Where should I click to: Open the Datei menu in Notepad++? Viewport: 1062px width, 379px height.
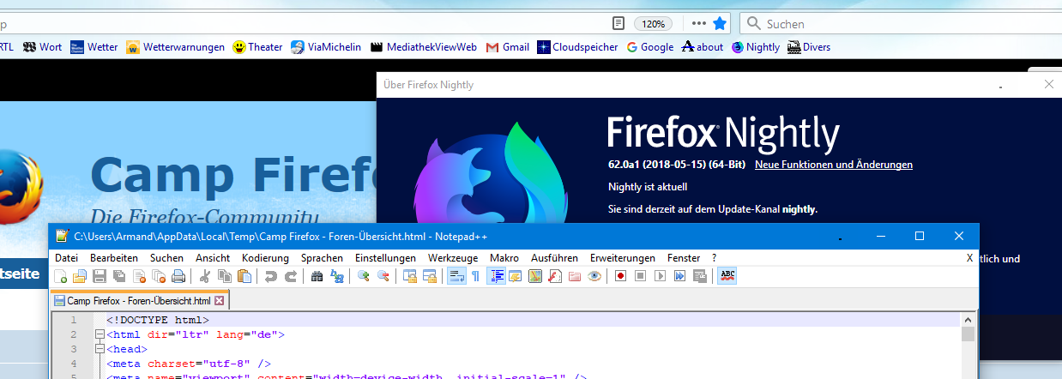66,257
